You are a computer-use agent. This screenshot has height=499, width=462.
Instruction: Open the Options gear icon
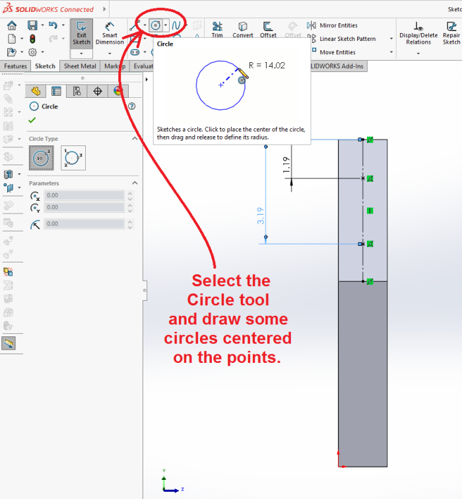tap(32, 52)
